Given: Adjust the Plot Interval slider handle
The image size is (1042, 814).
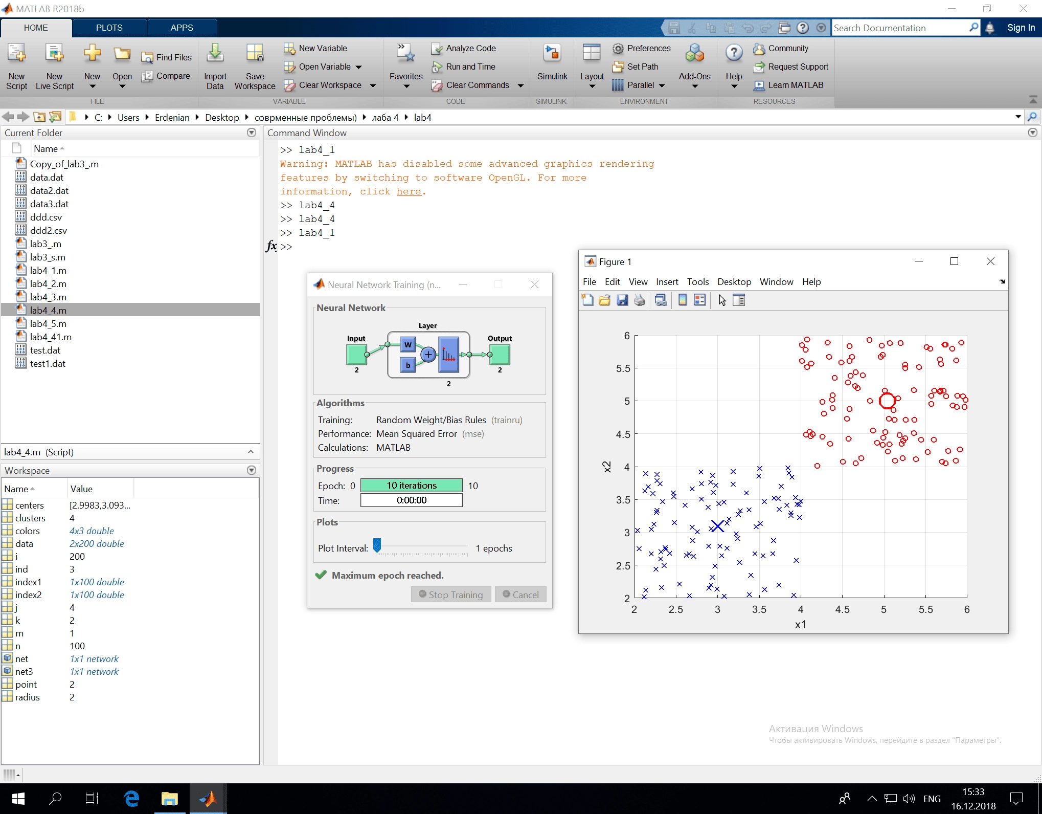Looking at the screenshot, I should [377, 545].
